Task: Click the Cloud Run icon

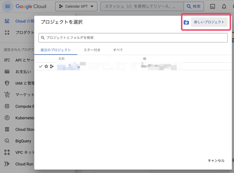Action: [7, 164]
